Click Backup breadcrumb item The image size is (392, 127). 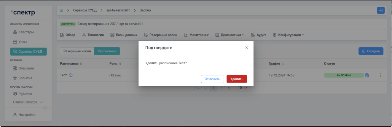click(x=145, y=10)
